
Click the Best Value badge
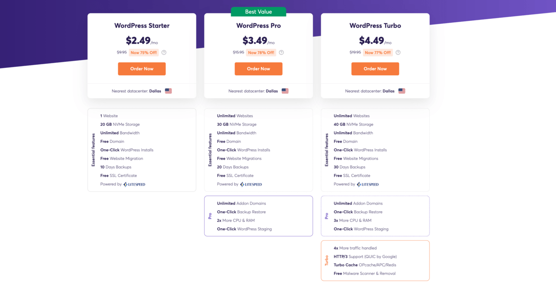(x=258, y=12)
